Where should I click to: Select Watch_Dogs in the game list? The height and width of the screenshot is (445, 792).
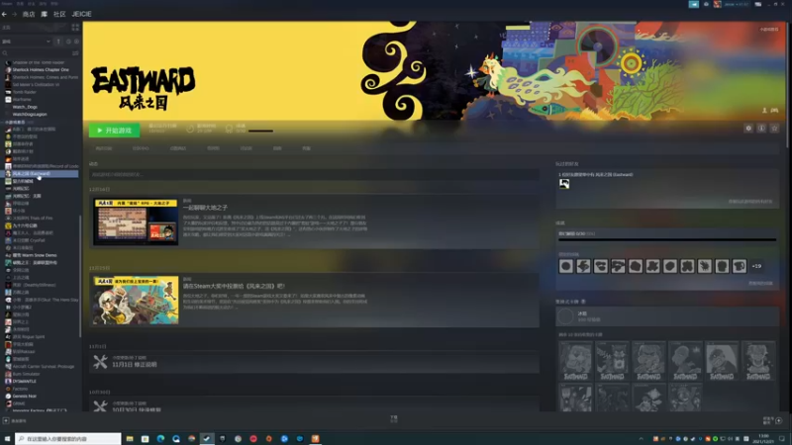click(x=25, y=107)
